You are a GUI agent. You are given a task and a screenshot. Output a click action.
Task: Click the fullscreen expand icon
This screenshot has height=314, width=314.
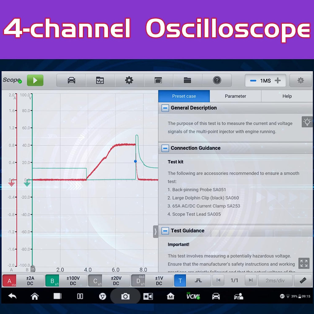pyautogui.click(x=304, y=263)
